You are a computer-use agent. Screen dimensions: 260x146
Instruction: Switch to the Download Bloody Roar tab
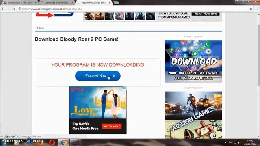(x=56, y=3)
